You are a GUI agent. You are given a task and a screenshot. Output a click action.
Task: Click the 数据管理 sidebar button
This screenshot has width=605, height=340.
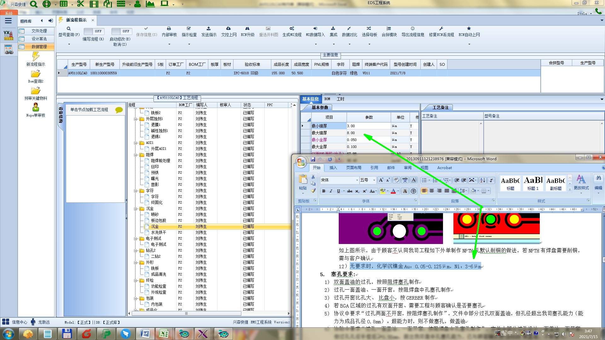click(x=36, y=47)
